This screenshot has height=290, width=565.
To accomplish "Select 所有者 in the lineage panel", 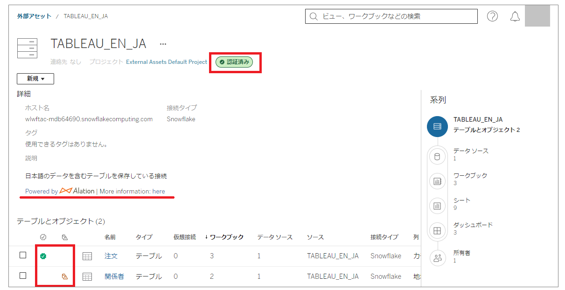I will pos(462,253).
